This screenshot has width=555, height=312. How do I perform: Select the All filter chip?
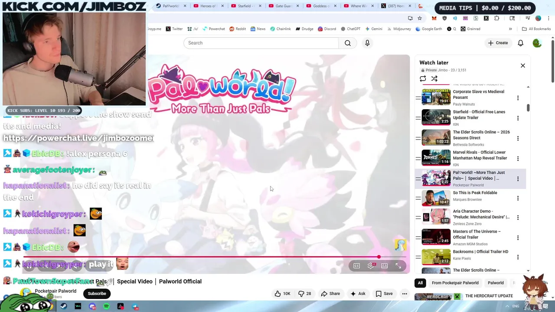[420, 283]
